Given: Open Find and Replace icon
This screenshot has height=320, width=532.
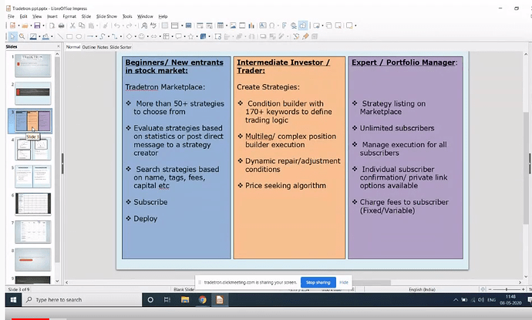Looking at the screenshot, I should (144, 25).
